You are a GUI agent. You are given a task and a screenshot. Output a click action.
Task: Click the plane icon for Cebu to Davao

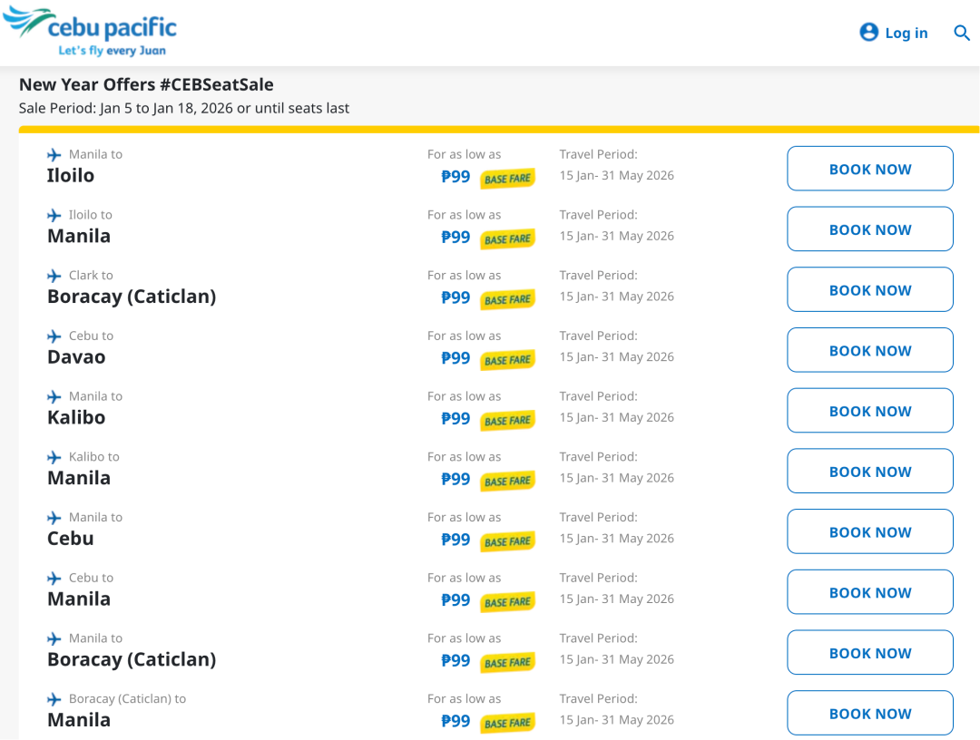54,336
